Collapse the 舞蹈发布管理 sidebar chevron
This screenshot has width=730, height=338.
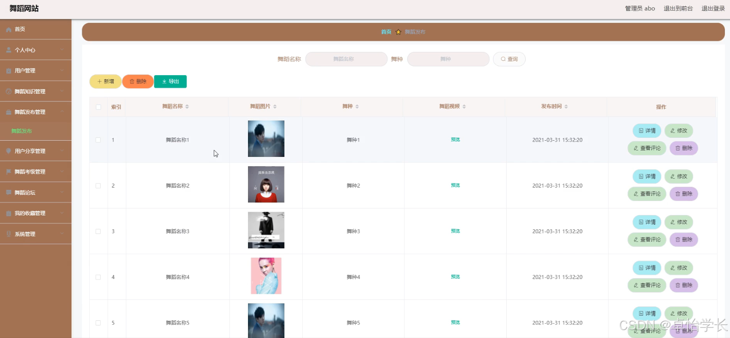click(x=62, y=112)
